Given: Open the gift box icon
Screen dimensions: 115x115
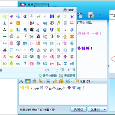Looking at the screenshot, I should (61, 81).
